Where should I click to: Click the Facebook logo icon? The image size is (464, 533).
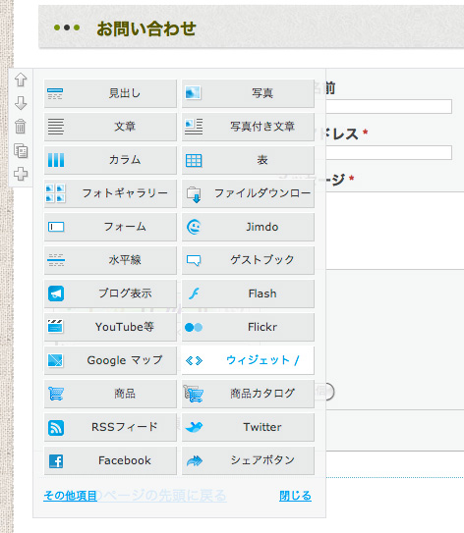click(56, 461)
